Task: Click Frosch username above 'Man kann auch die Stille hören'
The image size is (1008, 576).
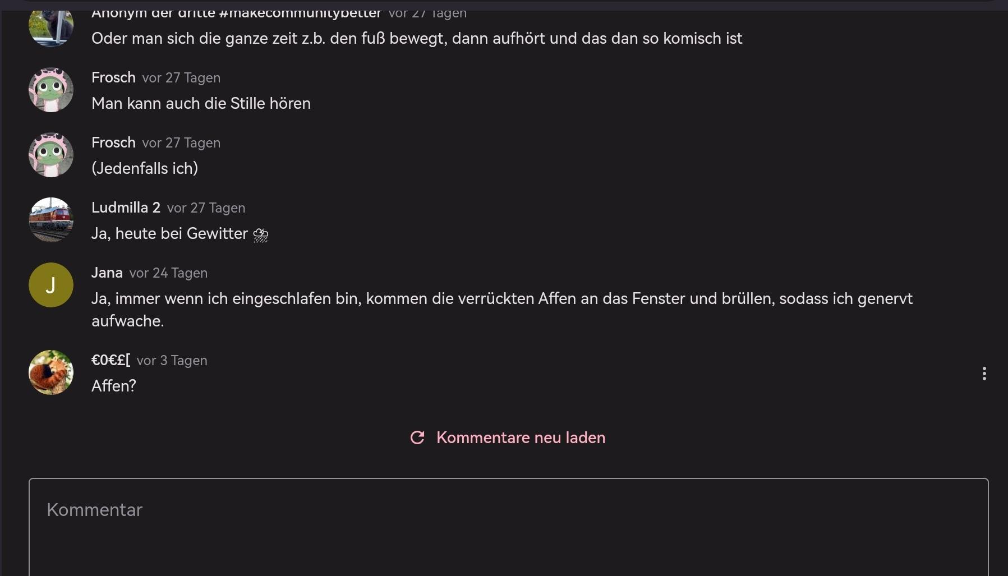Action: point(113,77)
